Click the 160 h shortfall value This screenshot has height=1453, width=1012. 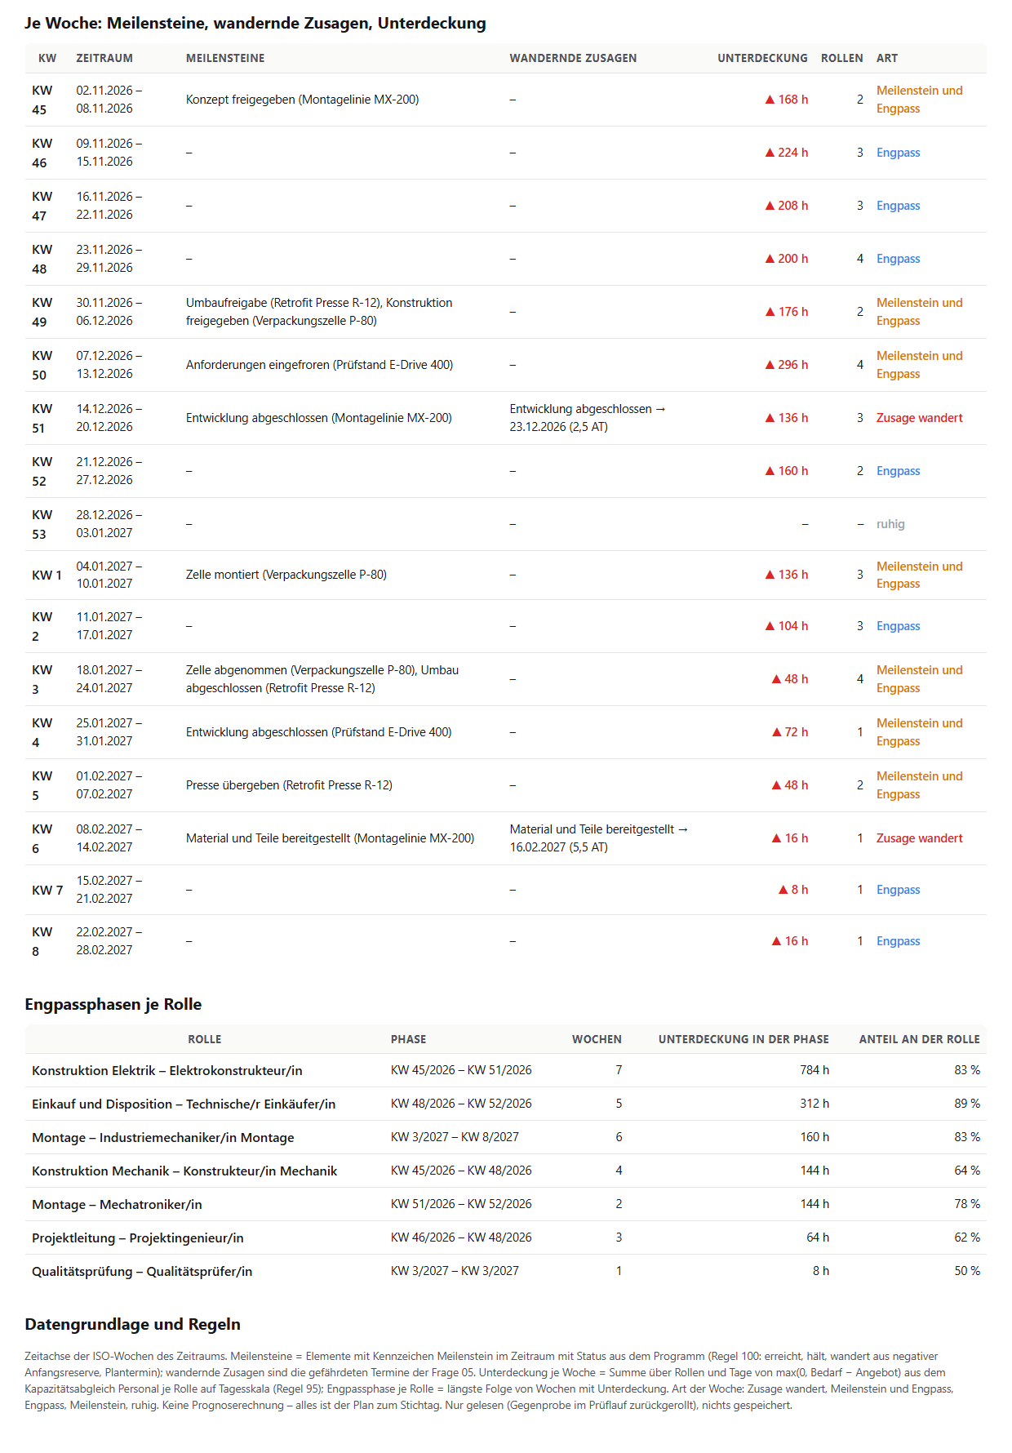(x=787, y=471)
